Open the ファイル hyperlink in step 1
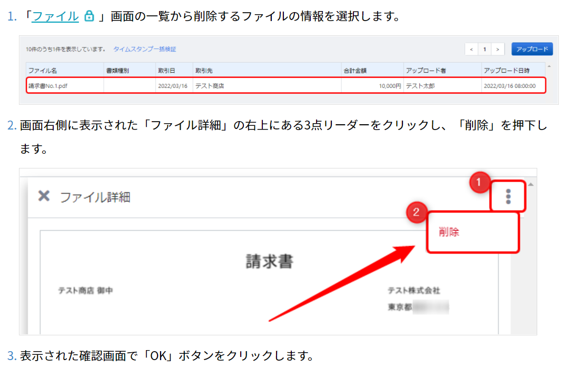This screenshot has height=368, width=572. point(55,16)
